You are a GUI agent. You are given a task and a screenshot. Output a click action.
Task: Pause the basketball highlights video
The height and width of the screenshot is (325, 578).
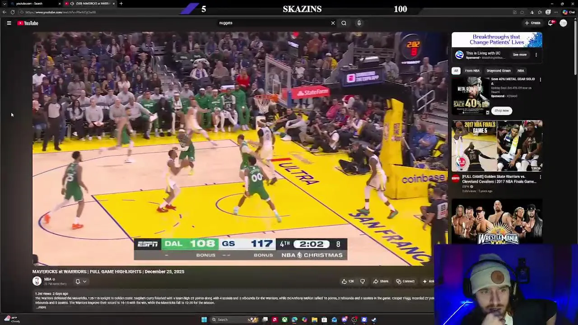pos(240,149)
